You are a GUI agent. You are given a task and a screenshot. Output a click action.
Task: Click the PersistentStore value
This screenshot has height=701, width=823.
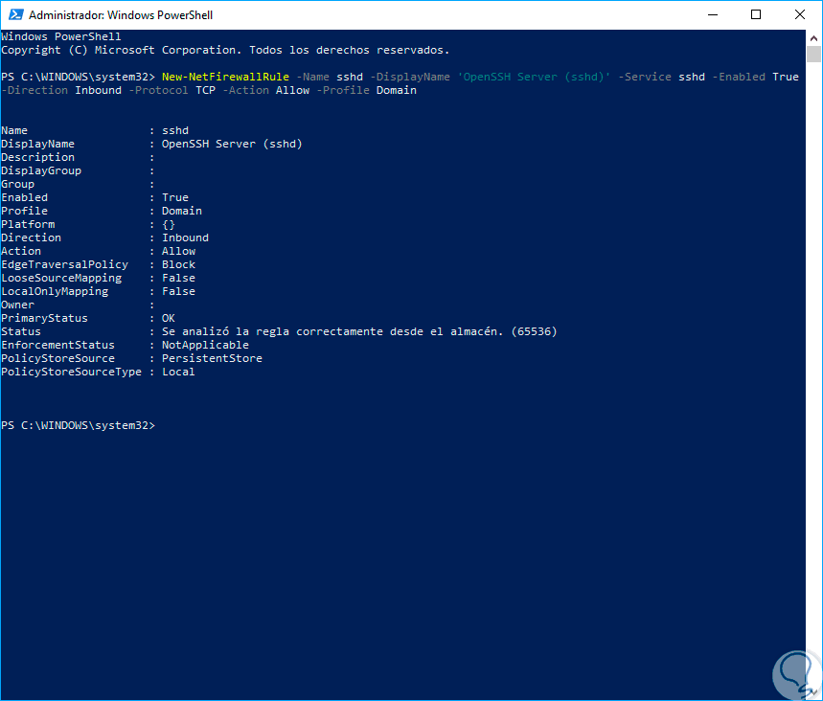212,358
